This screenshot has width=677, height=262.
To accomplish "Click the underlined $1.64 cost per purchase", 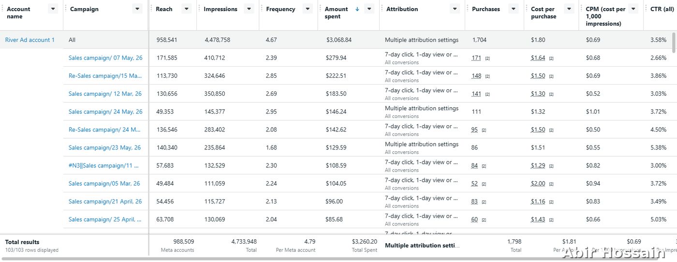I will tap(538, 58).
